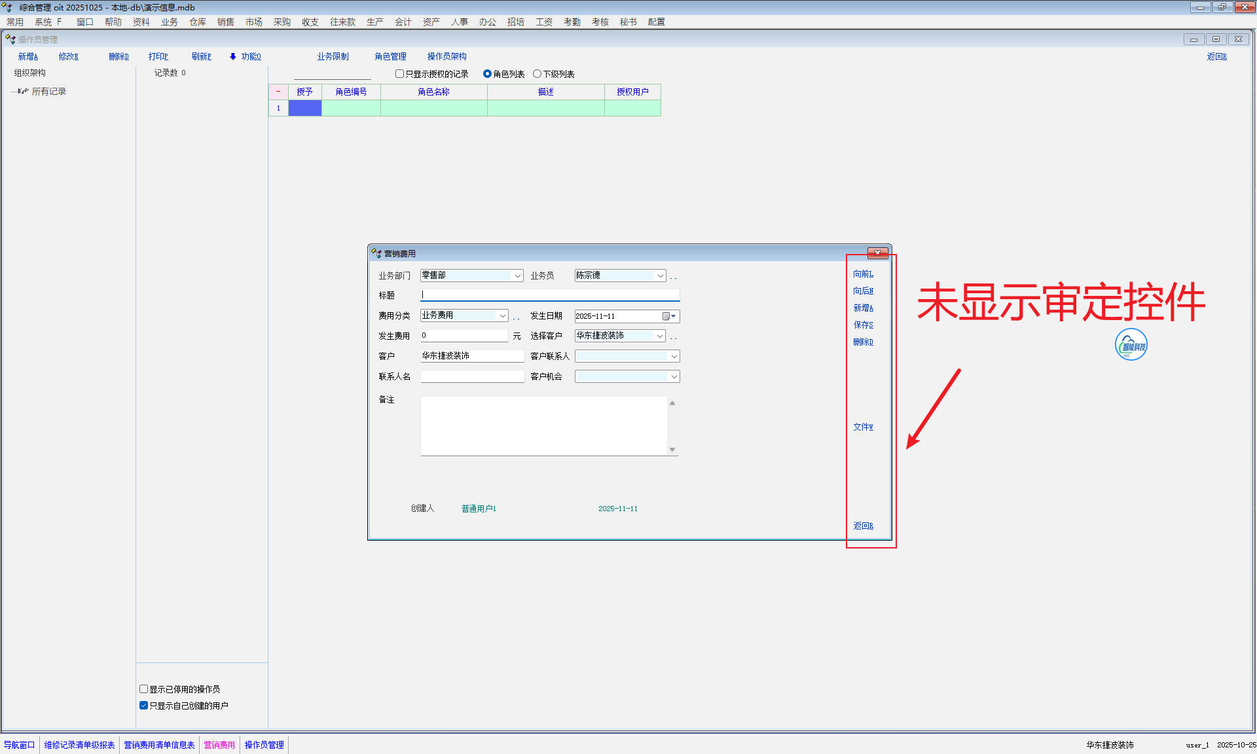Screen dimensions: 1257x754
Task: Uncheck 只显示自己创建的用户 checkbox
Action: [143, 706]
